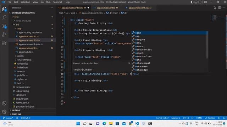
Task: Click the code minimap
Action: [x=218, y=18]
